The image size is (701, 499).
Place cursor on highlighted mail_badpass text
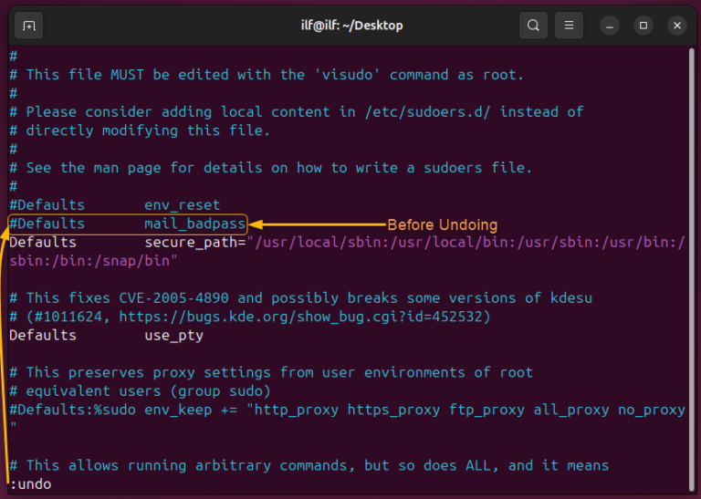pyautogui.click(x=194, y=224)
